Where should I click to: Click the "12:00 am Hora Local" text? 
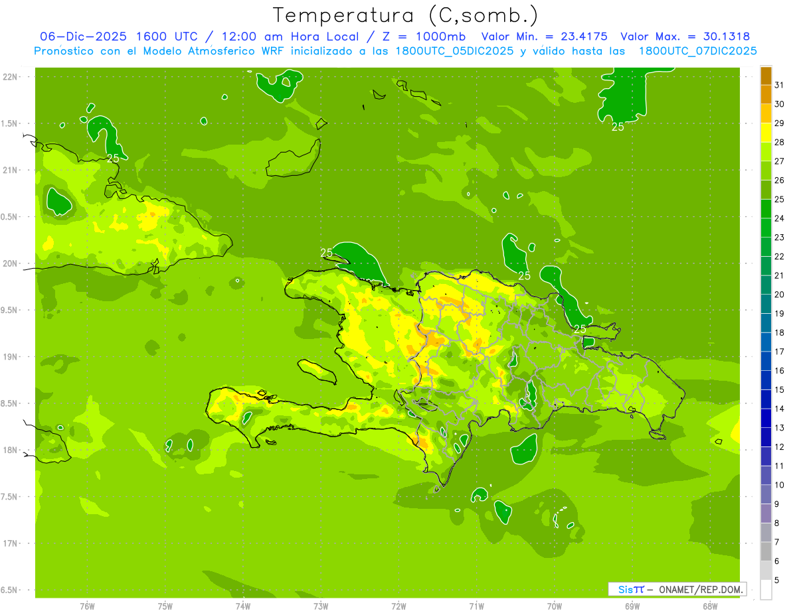click(290, 36)
